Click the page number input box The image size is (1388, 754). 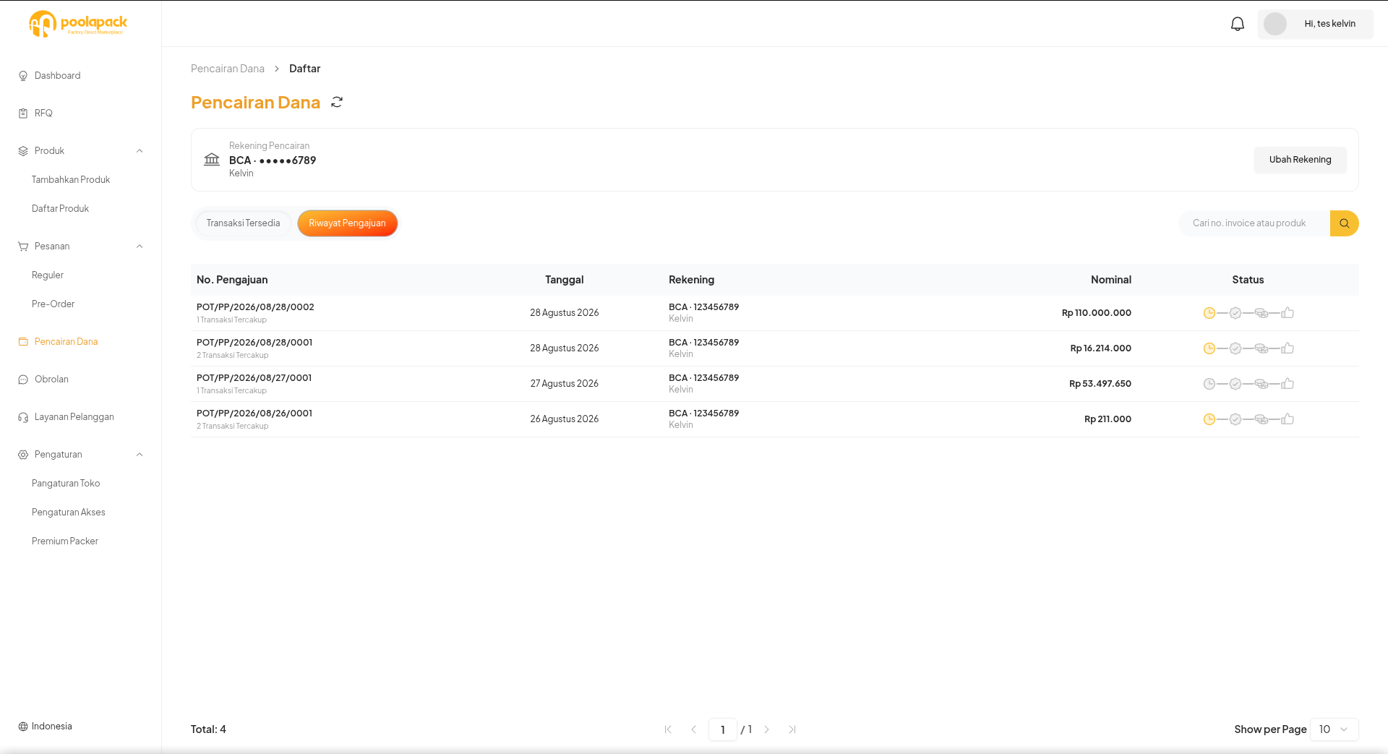(x=723, y=729)
